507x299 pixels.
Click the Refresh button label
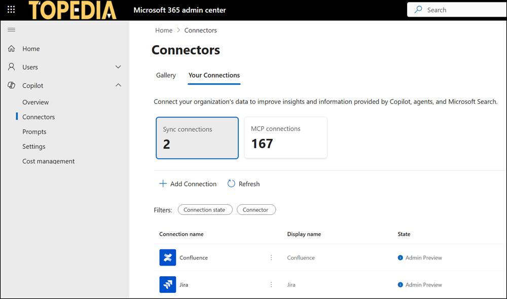pyautogui.click(x=249, y=183)
